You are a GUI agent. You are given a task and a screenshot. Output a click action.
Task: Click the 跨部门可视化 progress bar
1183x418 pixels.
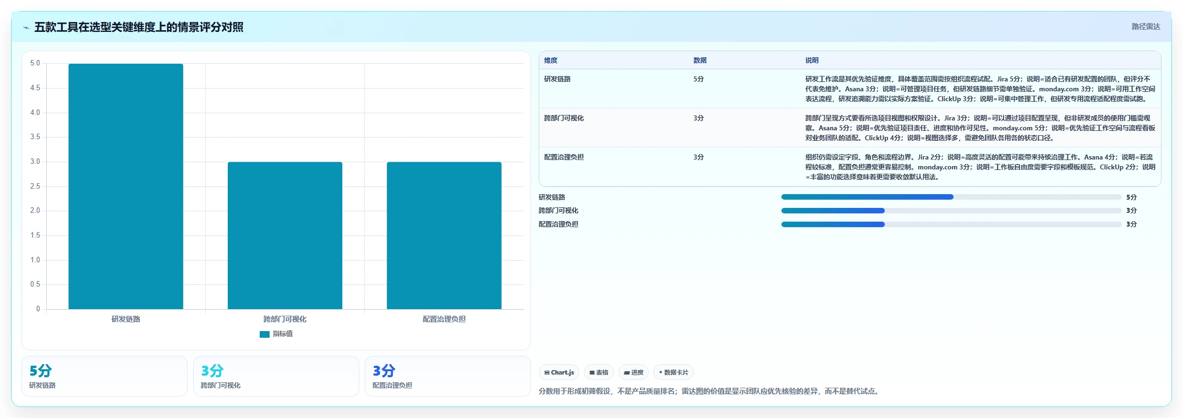point(951,211)
